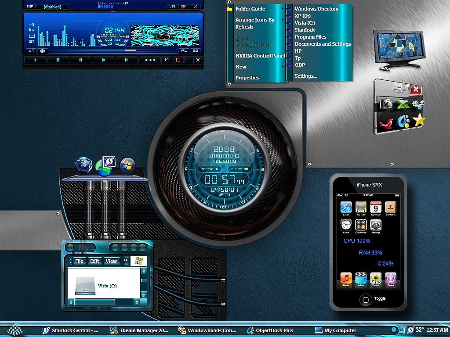Select NVIDIA Control Panel menu entry
This screenshot has width=450, height=337.
coord(260,56)
